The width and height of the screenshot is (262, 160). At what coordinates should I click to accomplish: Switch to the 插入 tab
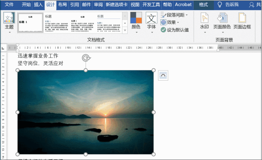(x=38, y=5)
